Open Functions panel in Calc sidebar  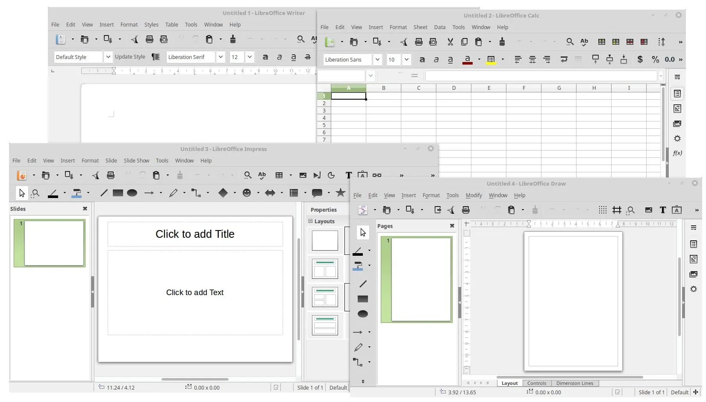coord(677,153)
